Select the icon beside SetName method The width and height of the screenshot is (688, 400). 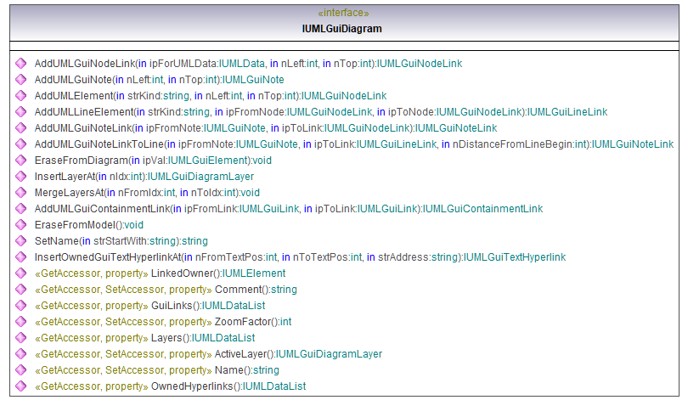pos(20,241)
